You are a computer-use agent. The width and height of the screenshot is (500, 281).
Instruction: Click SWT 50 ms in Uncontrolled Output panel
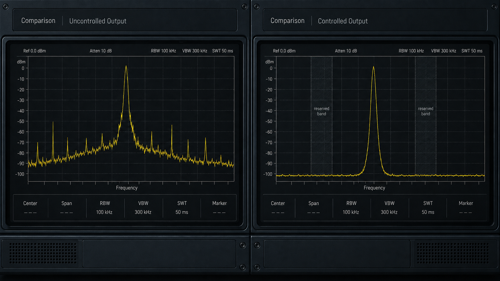[x=182, y=208]
